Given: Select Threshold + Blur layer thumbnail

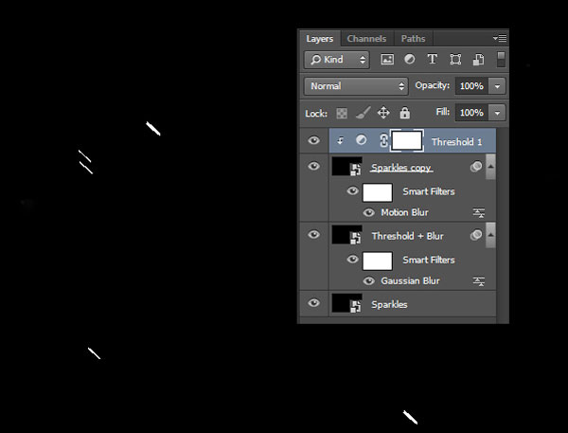Looking at the screenshot, I should coord(346,235).
